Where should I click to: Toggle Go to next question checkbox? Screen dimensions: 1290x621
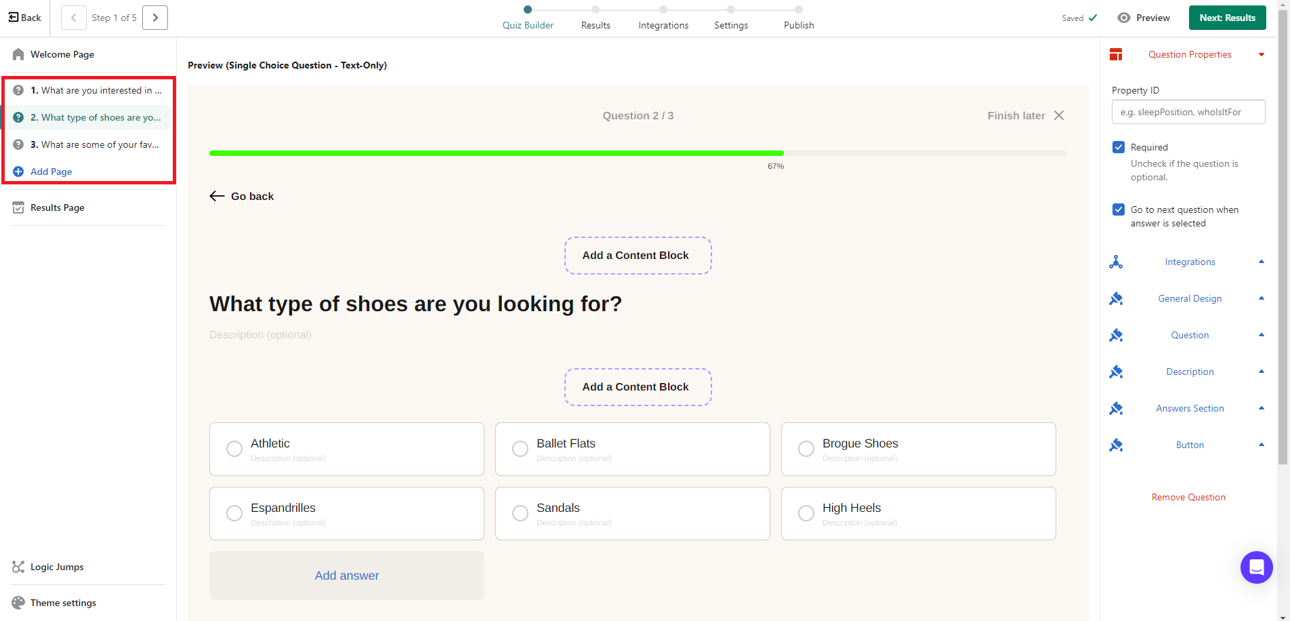pyautogui.click(x=1119, y=209)
